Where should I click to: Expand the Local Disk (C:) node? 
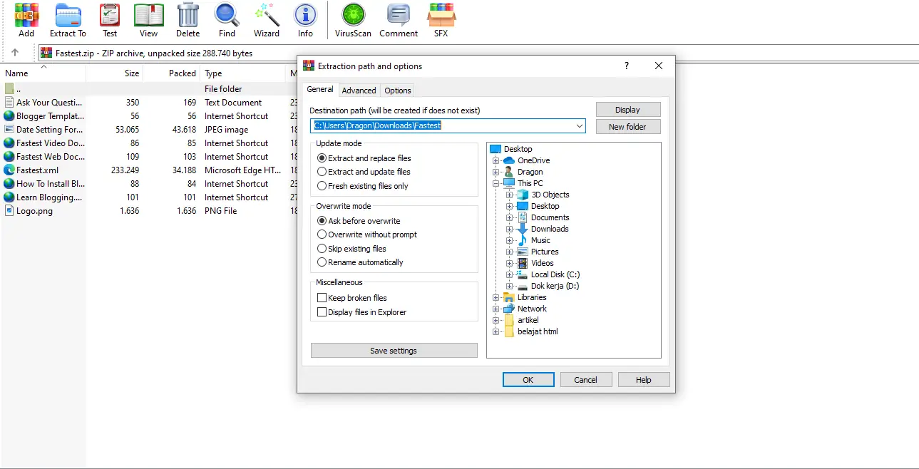tap(510, 274)
